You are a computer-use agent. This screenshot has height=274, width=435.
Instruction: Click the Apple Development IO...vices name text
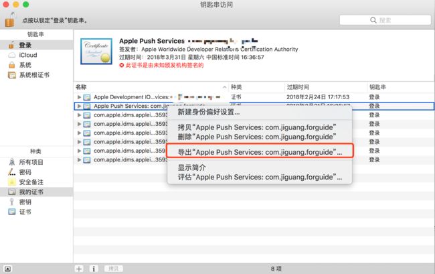click(131, 97)
